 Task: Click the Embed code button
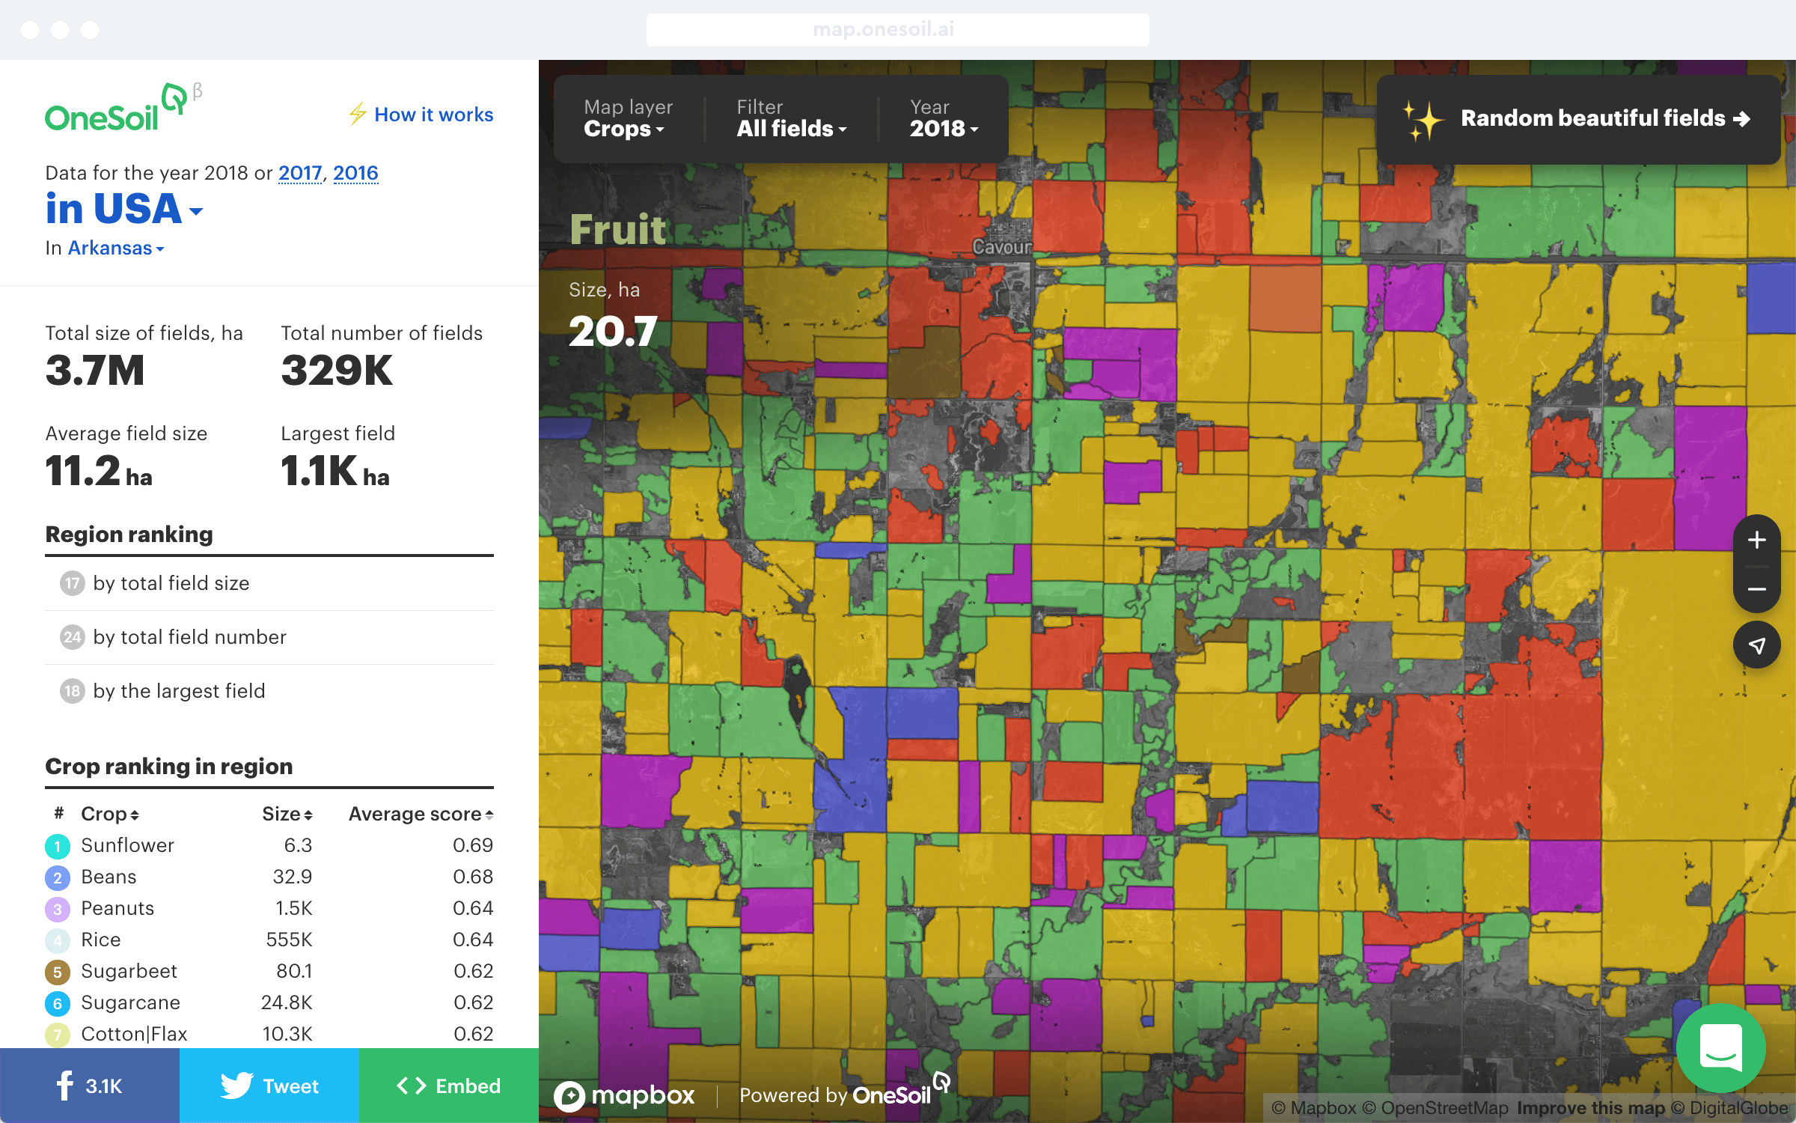449,1086
